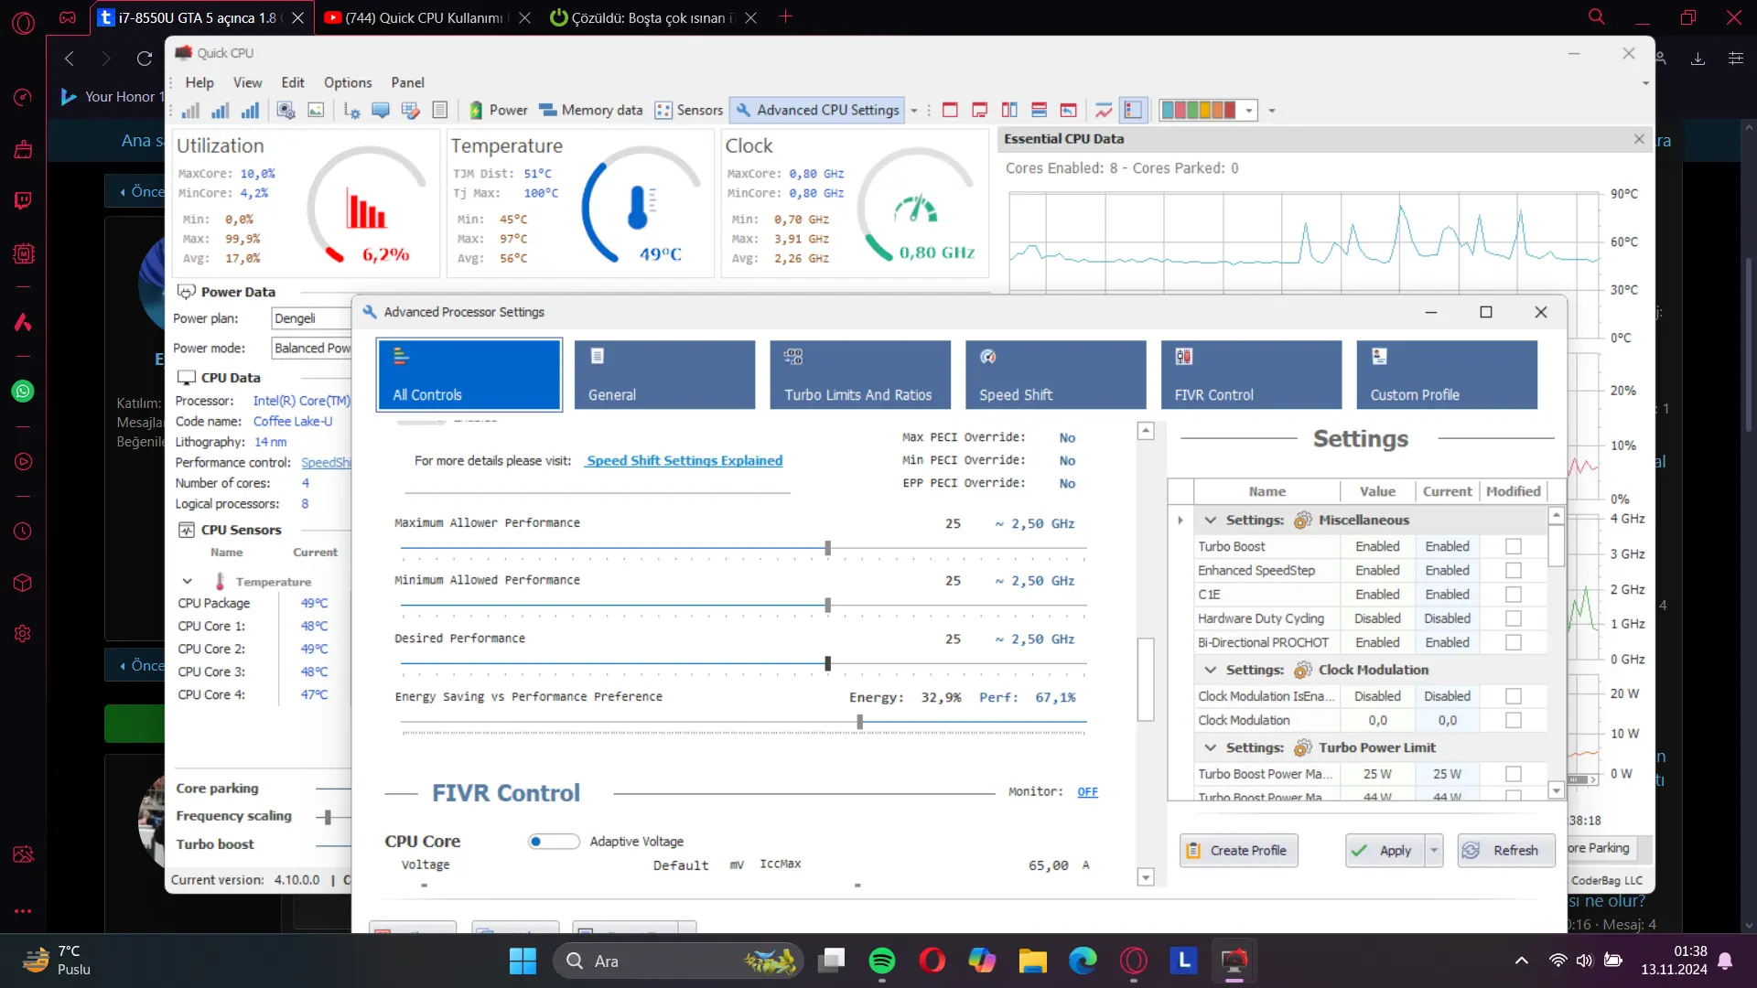Open Turbo Limits And Ratios tile
Image resolution: width=1757 pixels, height=988 pixels.
click(x=859, y=374)
